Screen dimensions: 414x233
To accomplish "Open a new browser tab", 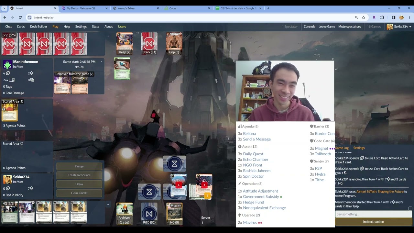I will [268, 8].
